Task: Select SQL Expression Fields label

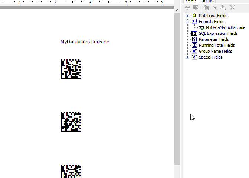Action: 218,33
